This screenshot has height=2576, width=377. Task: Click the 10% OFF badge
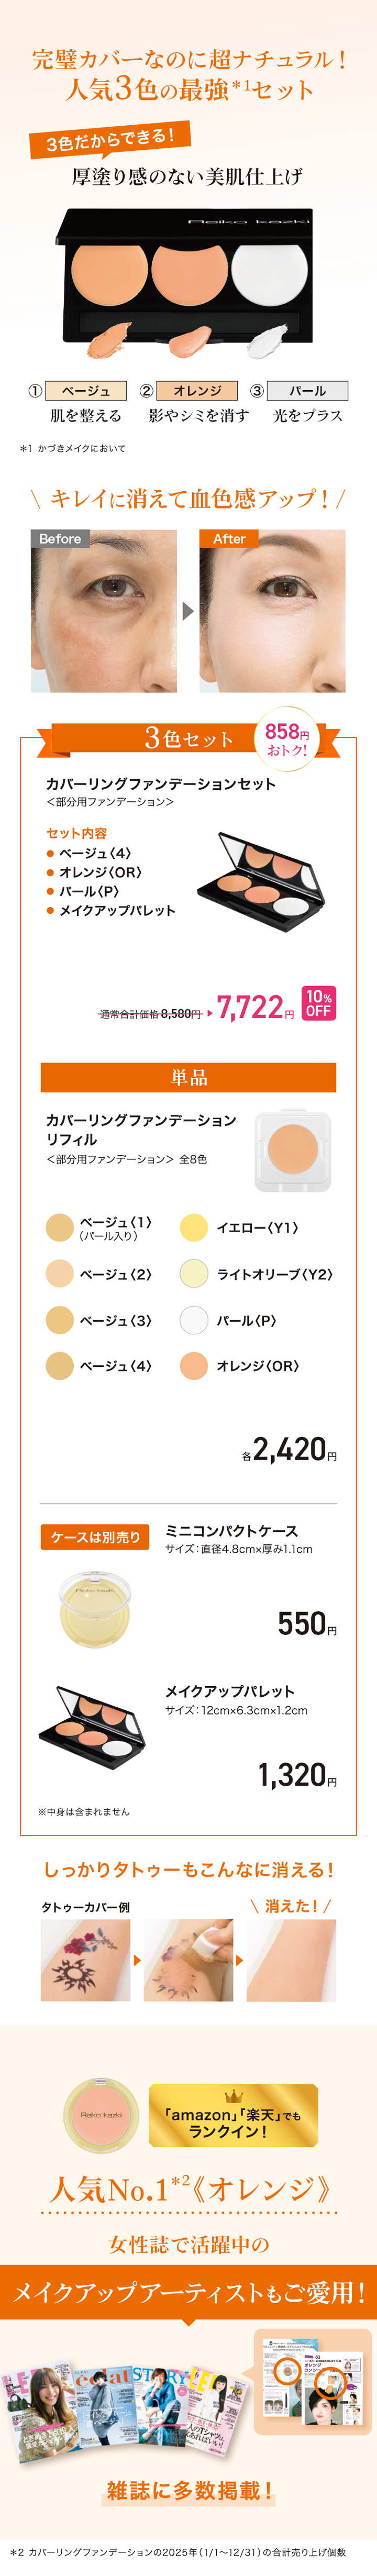pyautogui.click(x=318, y=1003)
